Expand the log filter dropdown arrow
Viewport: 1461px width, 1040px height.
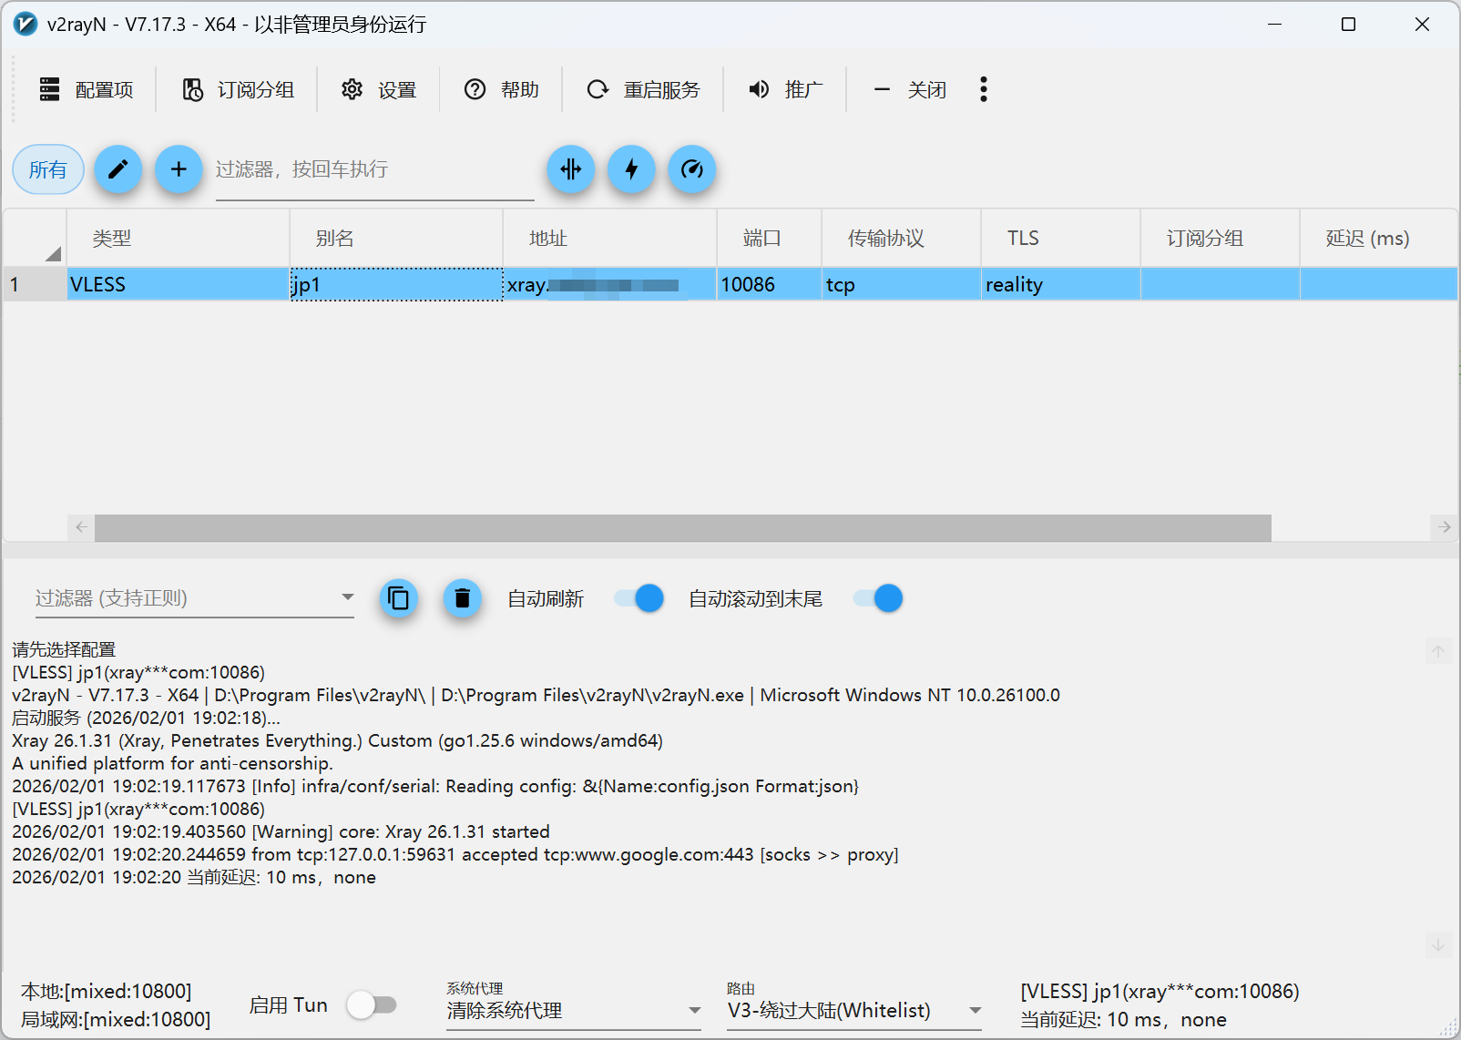(x=347, y=597)
